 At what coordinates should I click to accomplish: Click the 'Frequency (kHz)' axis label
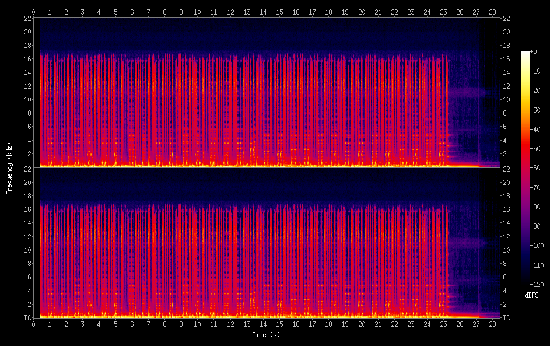[9, 168]
